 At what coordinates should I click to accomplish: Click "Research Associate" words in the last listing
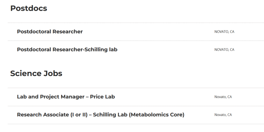[43, 115]
